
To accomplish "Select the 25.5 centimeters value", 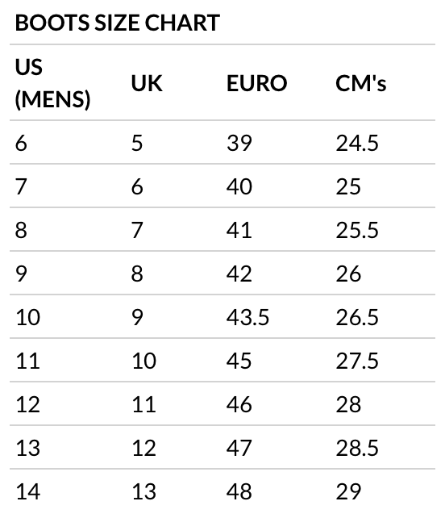I will click(357, 230).
